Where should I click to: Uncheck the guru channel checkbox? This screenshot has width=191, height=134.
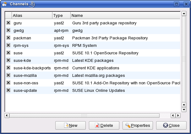pos(8,23)
